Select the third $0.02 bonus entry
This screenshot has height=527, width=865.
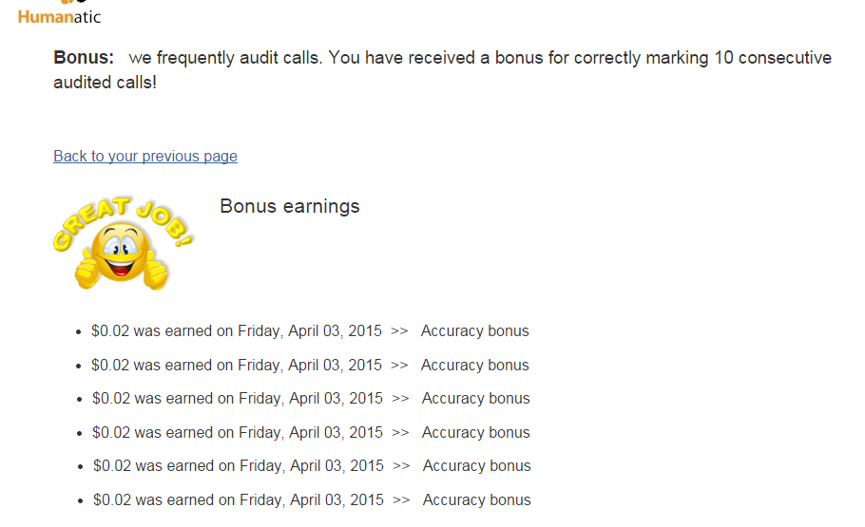(238, 399)
